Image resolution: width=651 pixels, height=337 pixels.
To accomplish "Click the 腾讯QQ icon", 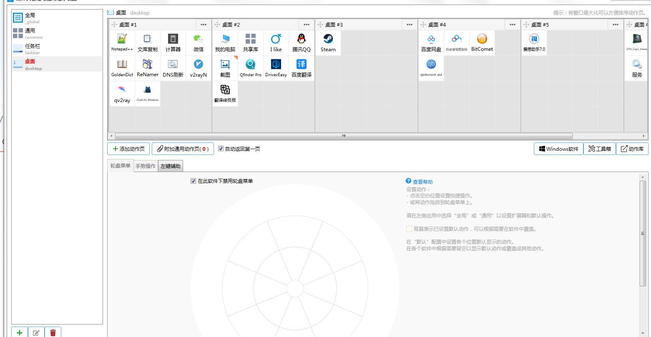I will [x=301, y=42].
